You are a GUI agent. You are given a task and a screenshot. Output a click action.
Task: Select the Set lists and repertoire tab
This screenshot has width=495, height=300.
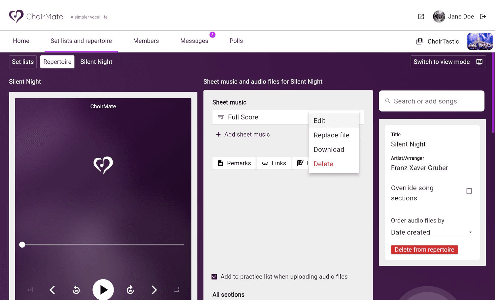point(81,41)
